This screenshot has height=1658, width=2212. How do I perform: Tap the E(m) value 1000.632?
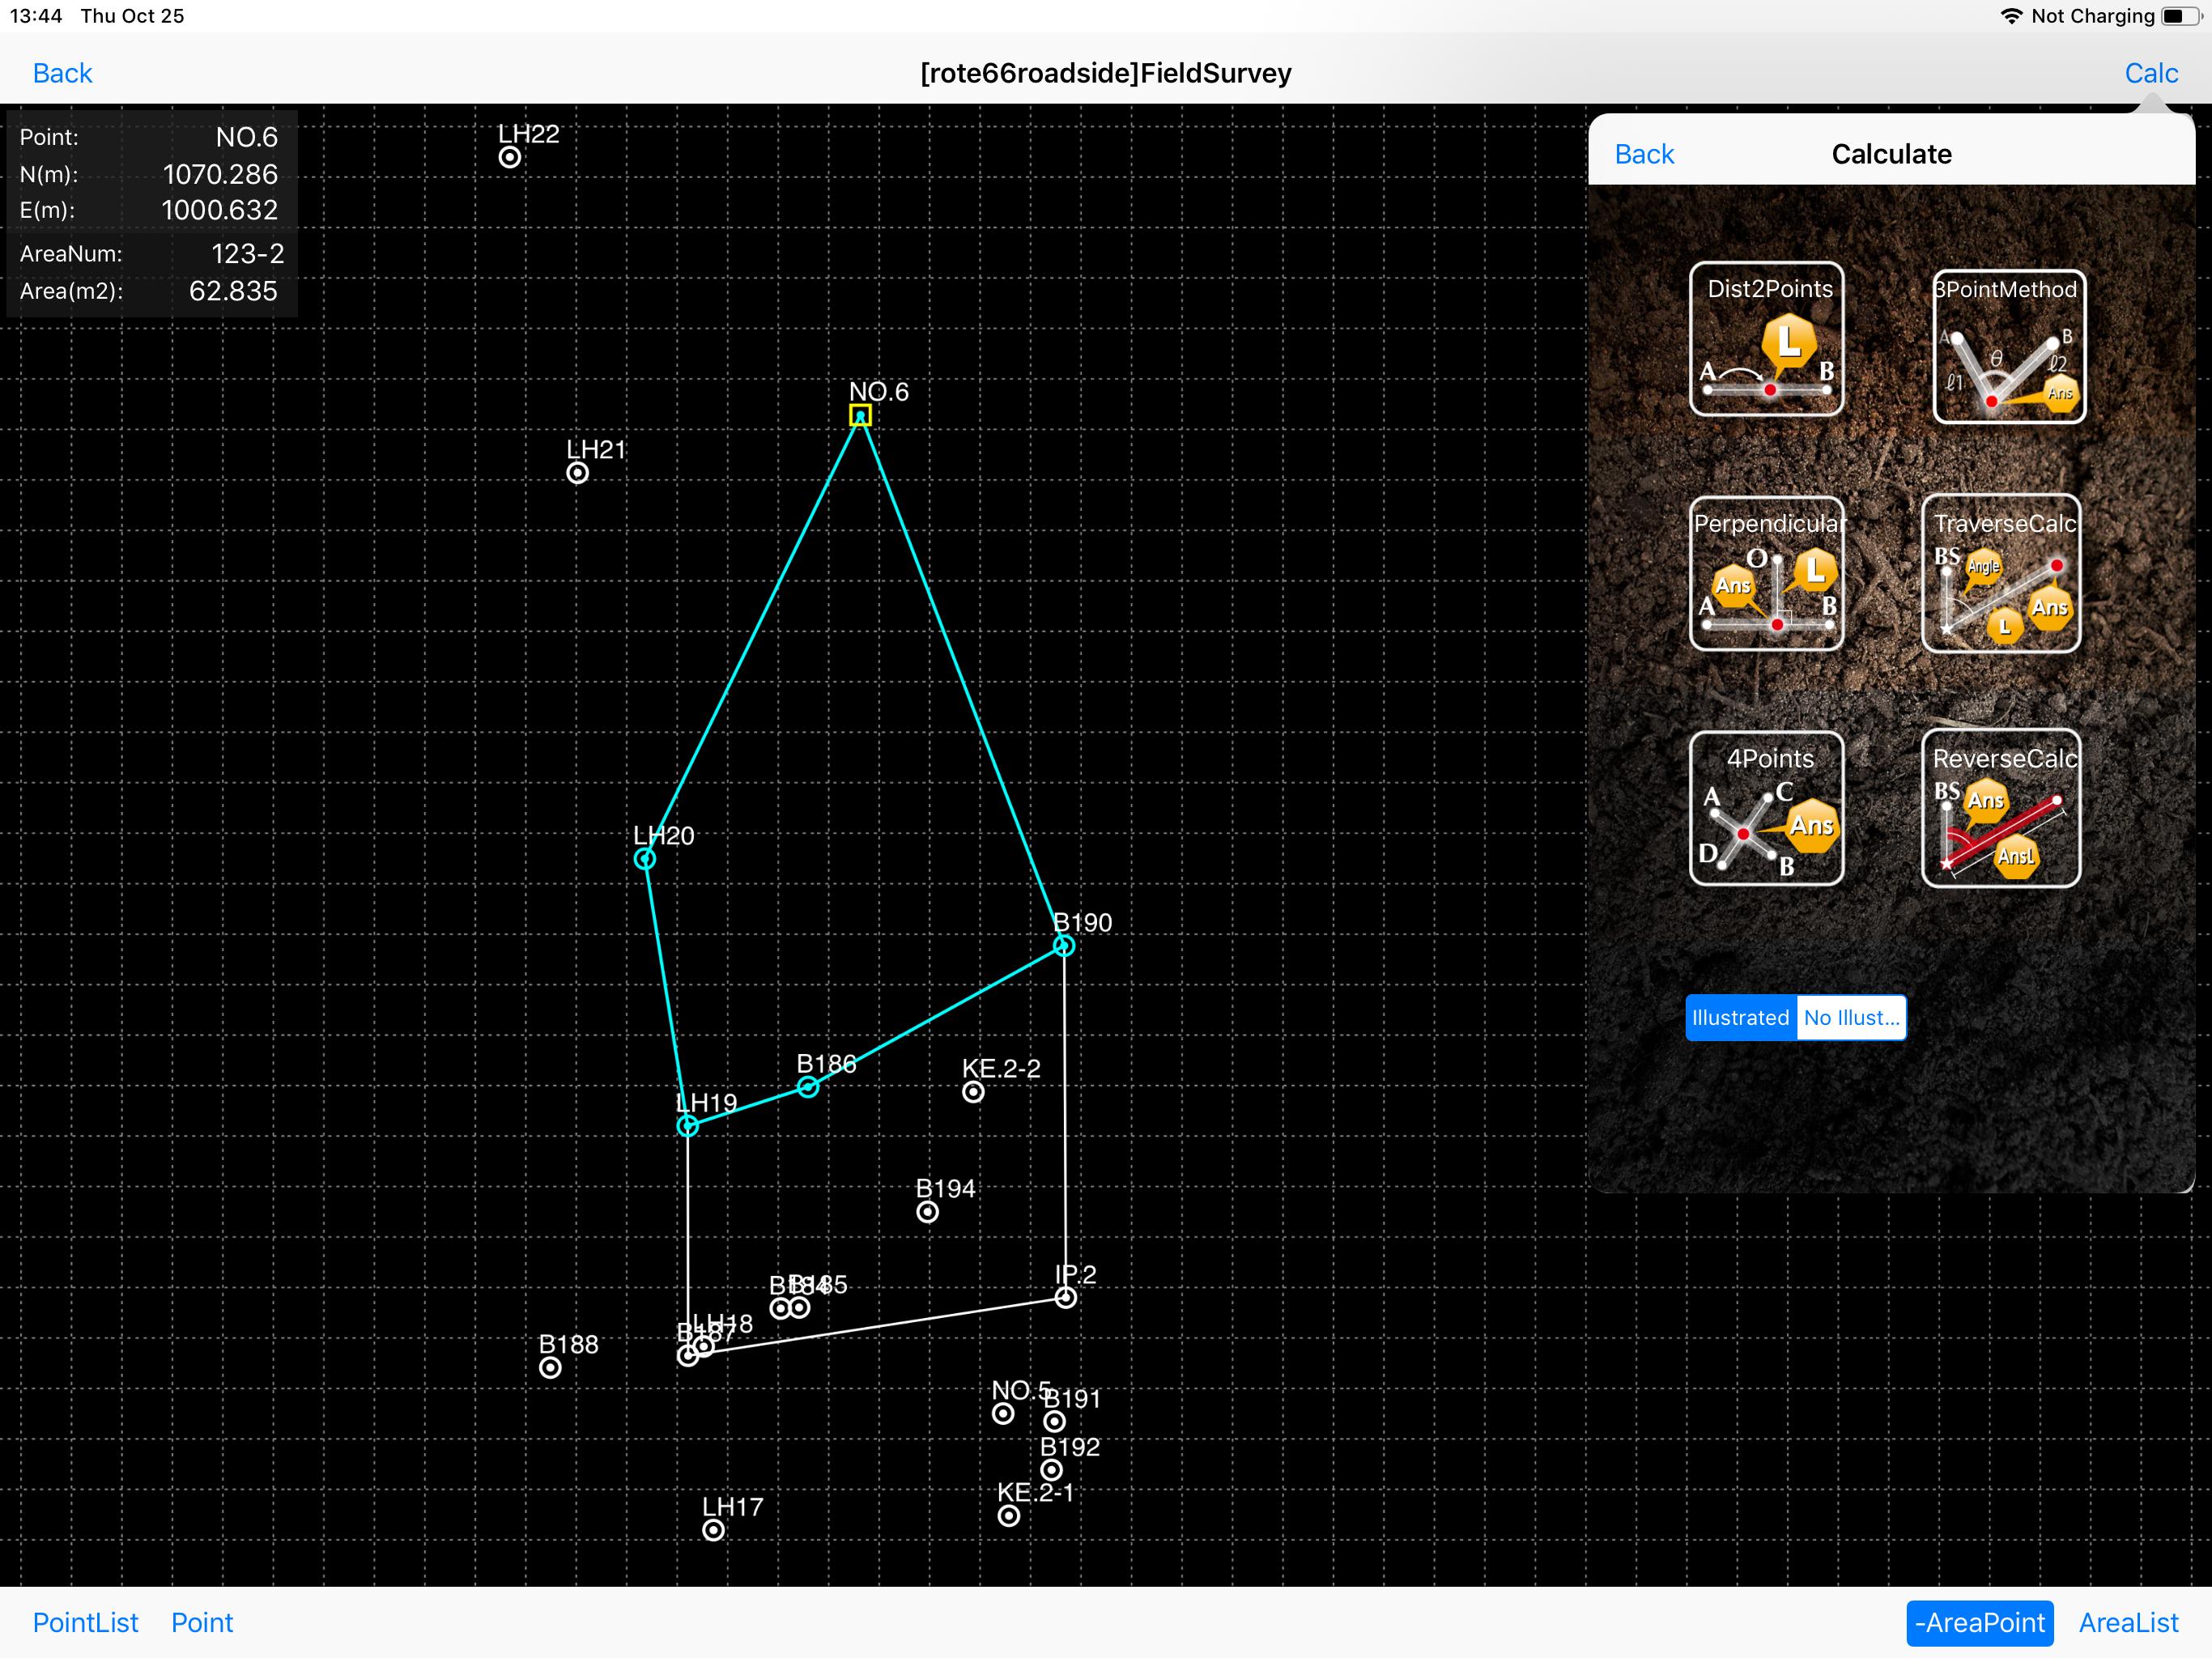point(220,210)
